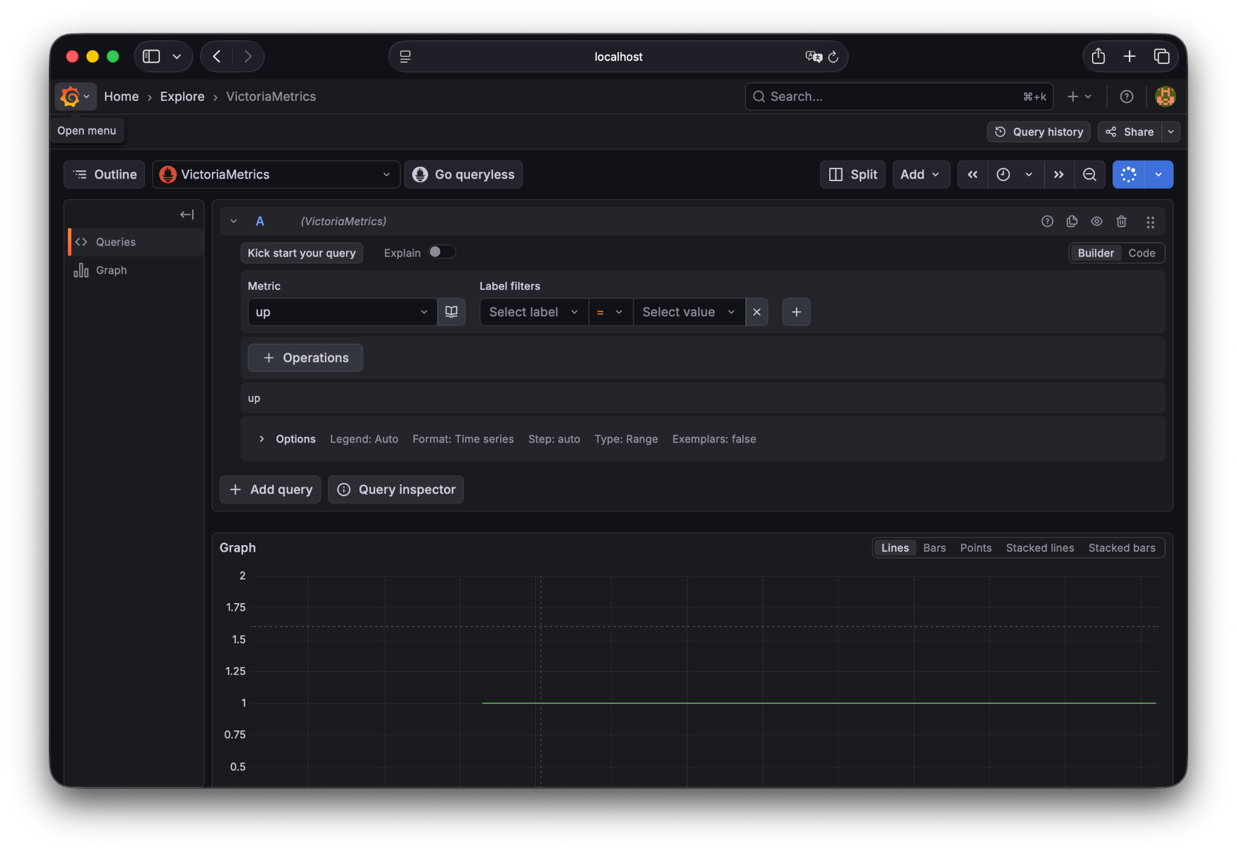Viewport: 1237px width, 853px height.
Task: Click the Share button
Action: tap(1129, 132)
